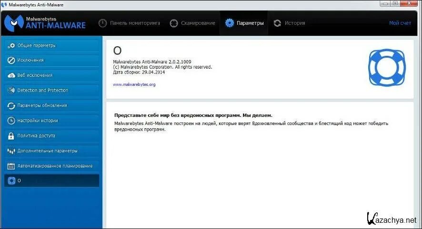The image size is (422, 229).
Task: Click the clock icon beside Настройки истории
Action: [11, 121]
